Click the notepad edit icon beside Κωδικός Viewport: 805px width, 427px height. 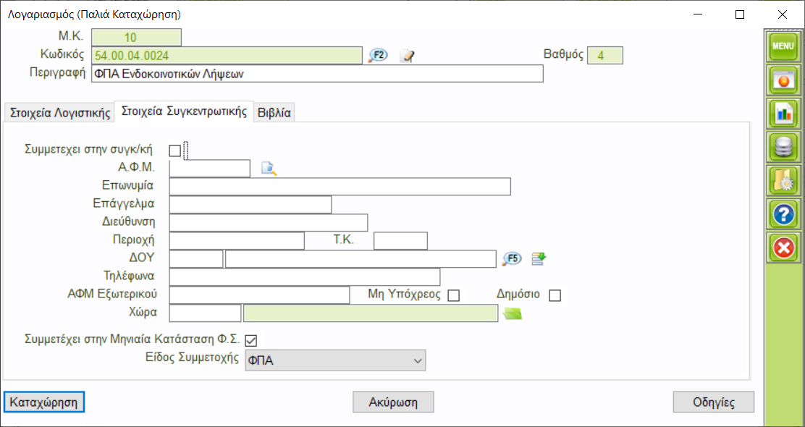(x=407, y=56)
